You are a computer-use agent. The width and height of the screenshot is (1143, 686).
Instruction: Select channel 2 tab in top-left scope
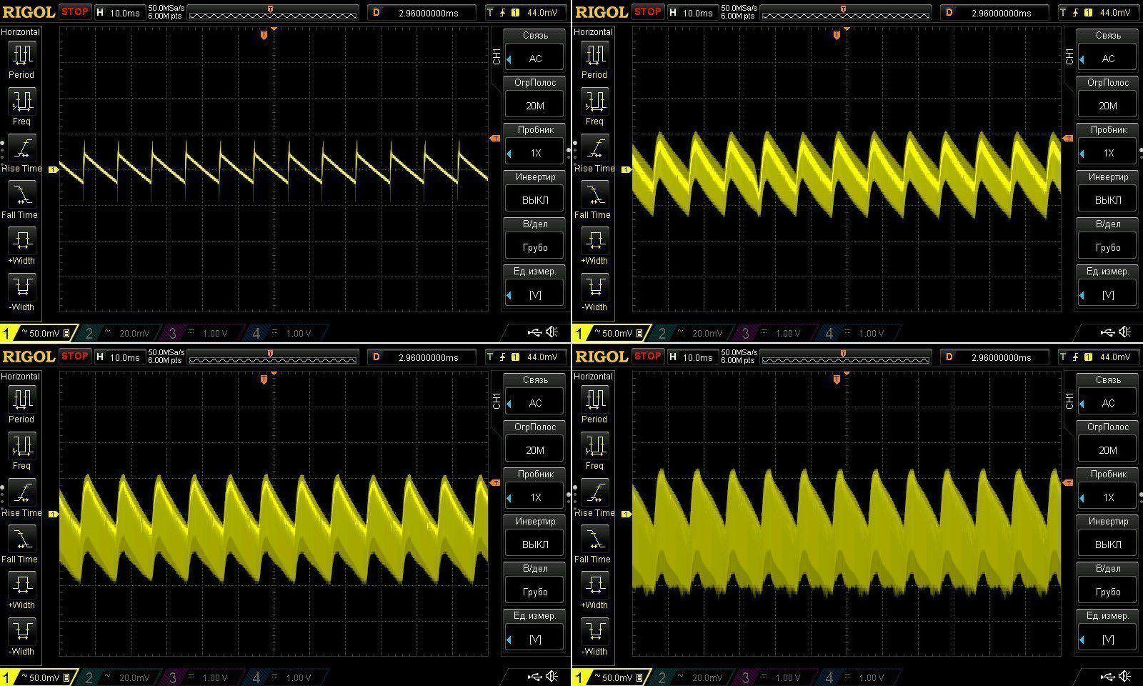pos(118,333)
